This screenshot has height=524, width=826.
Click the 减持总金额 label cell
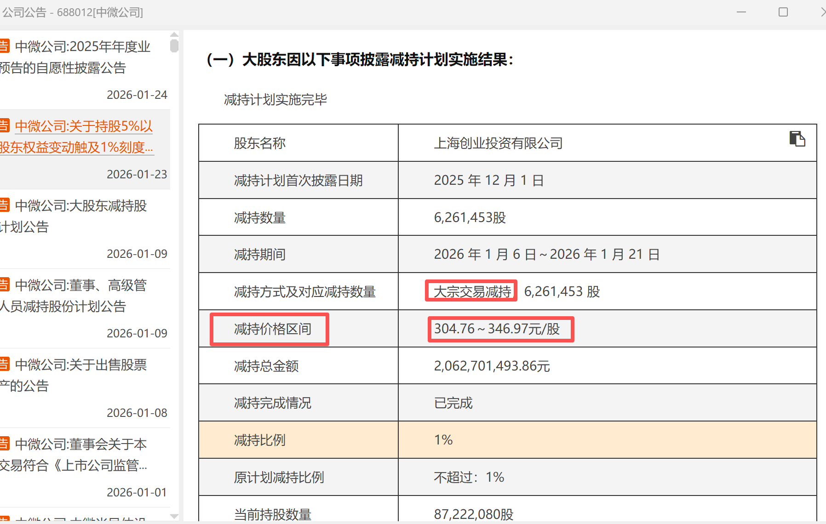click(298, 366)
